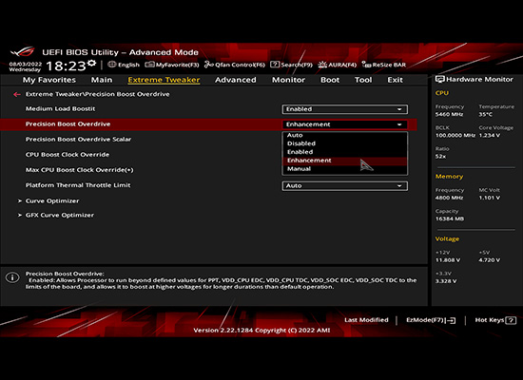The width and height of the screenshot is (523, 380).
Task: Open Qfan Control(F6) fan icon
Action: (209, 65)
